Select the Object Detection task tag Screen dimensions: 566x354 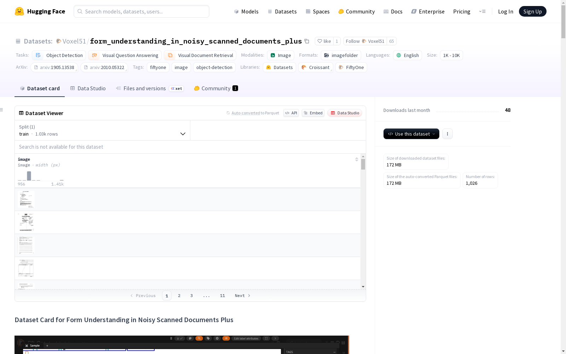pyautogui.click(x=59, y=55)
